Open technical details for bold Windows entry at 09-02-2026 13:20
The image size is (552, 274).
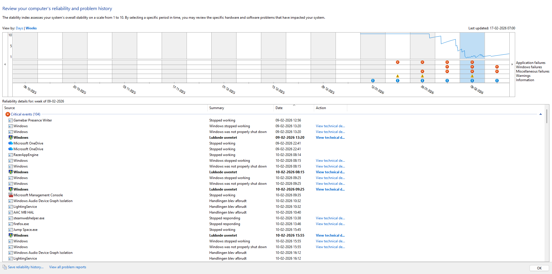pos(330,138)
